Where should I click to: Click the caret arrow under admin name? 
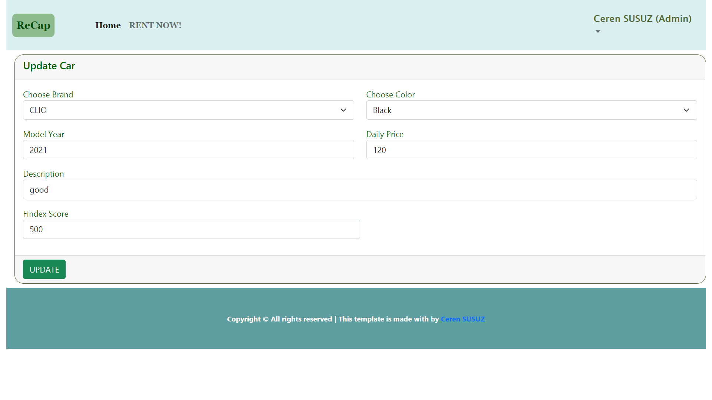pyautogui.click(x=598, y=32)
